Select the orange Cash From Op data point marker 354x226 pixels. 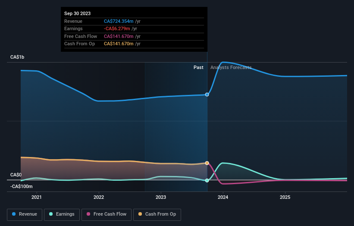(207, 163)
